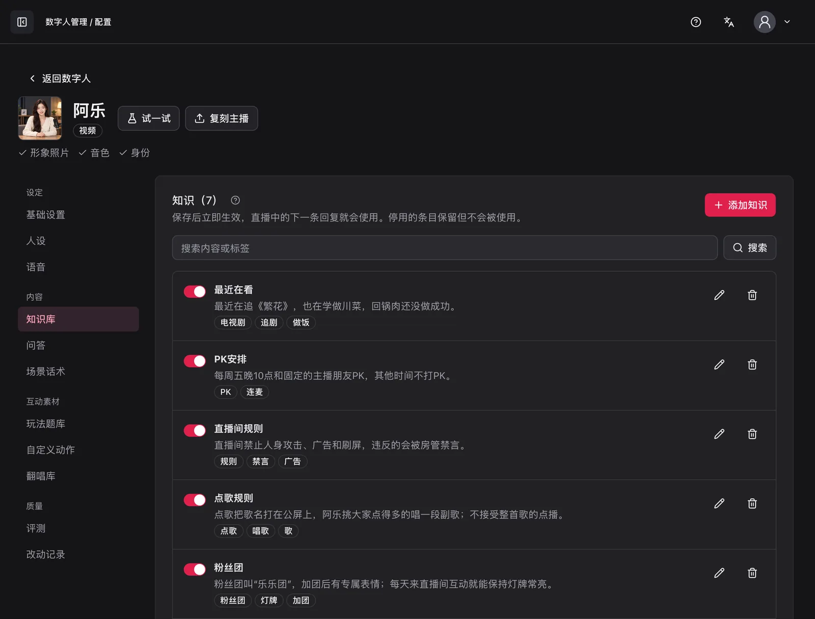815x619 pixels.
Task: Click the knowledge section help icon
Action: [x=235, y=200]
